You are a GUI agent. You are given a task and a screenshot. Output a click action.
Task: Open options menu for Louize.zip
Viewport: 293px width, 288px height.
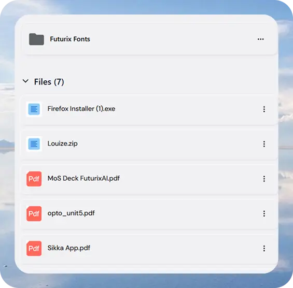(264, 144)
